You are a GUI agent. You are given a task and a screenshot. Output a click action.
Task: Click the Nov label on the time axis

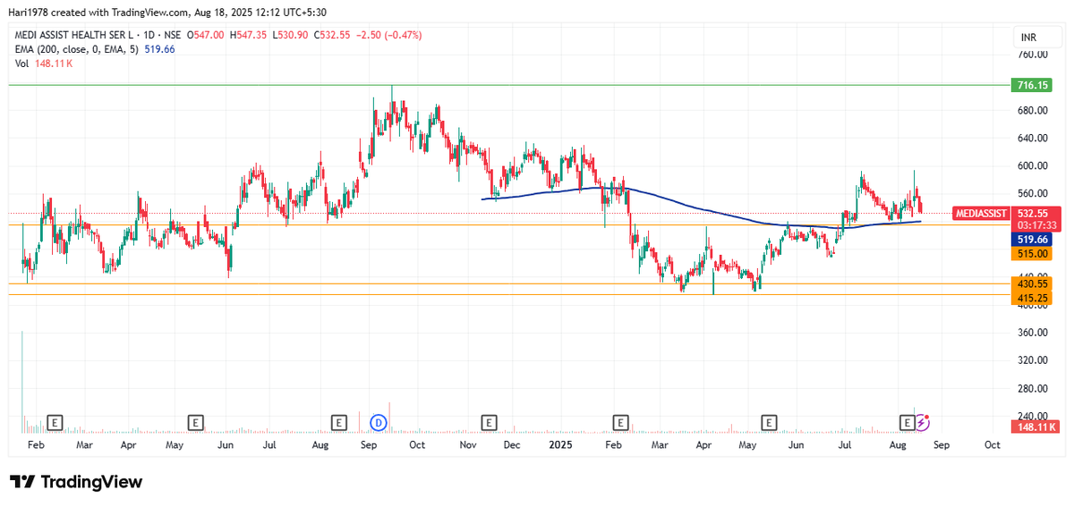pos(467,444)
